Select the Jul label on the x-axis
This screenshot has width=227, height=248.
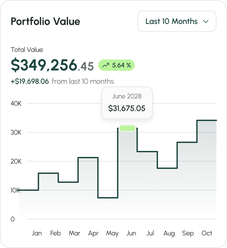(150, 233)
